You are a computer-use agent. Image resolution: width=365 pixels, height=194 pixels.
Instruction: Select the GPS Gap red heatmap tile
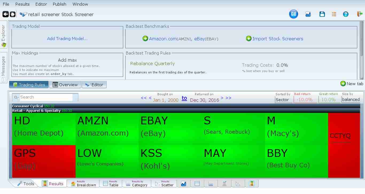coord(44,161)
